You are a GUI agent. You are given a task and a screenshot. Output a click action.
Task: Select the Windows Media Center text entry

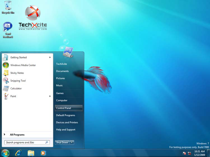23,65
